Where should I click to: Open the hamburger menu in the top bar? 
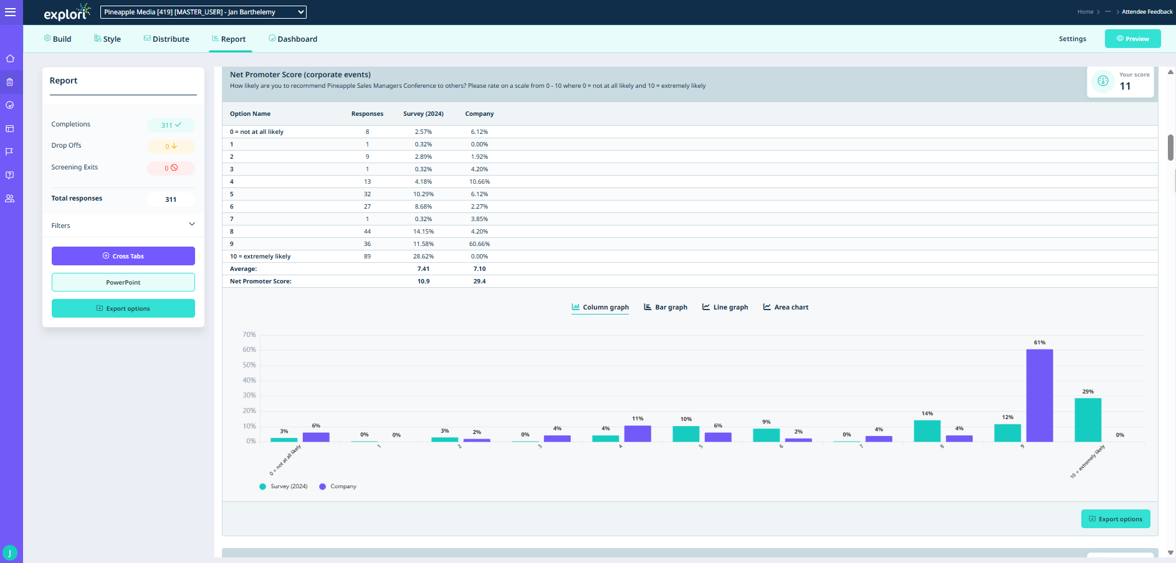pyautogui.click(x=10, y=12)
